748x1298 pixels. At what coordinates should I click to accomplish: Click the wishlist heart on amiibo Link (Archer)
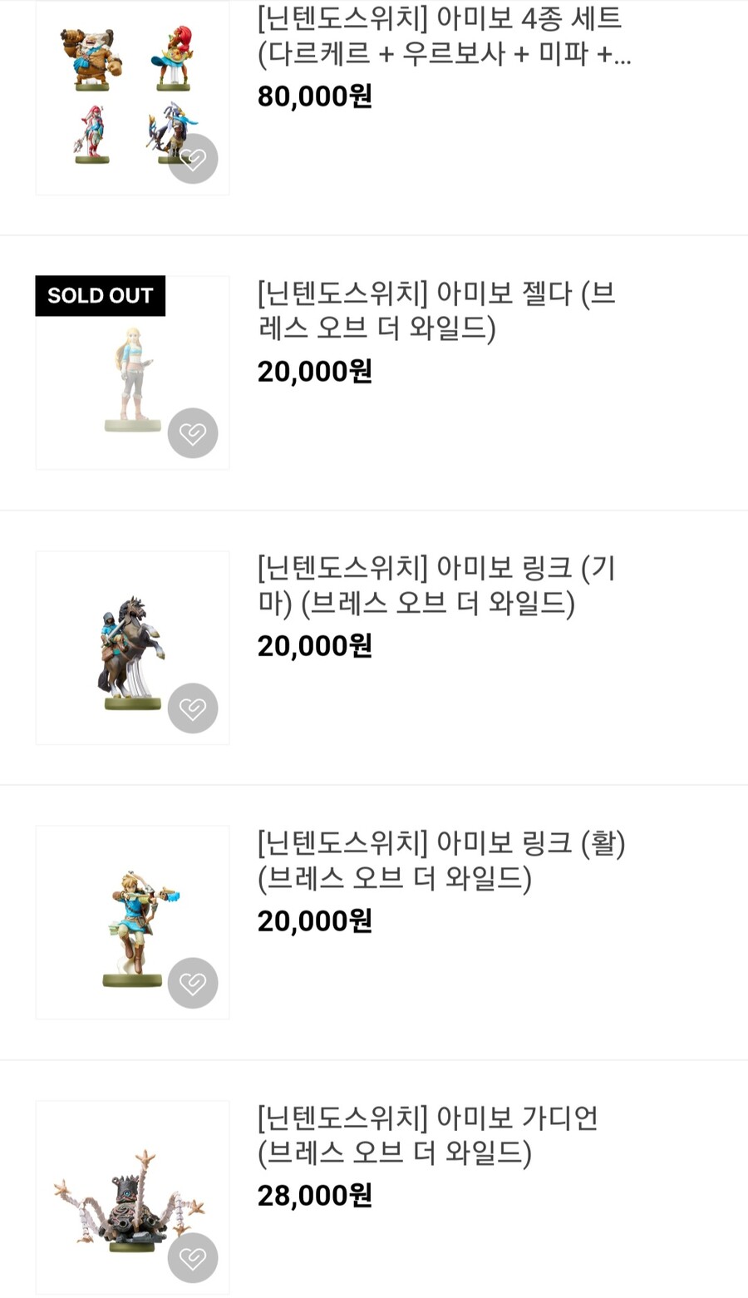193,983
